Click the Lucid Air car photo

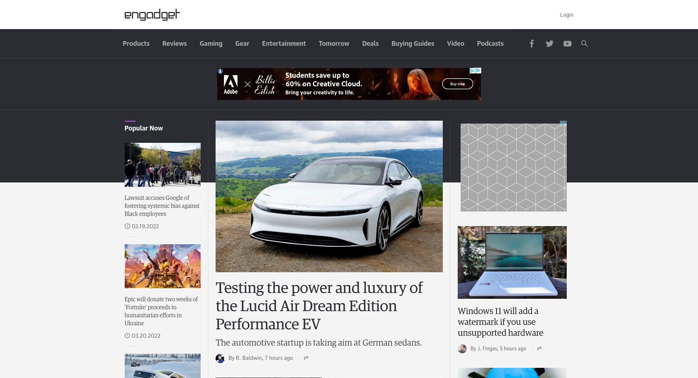329,196
